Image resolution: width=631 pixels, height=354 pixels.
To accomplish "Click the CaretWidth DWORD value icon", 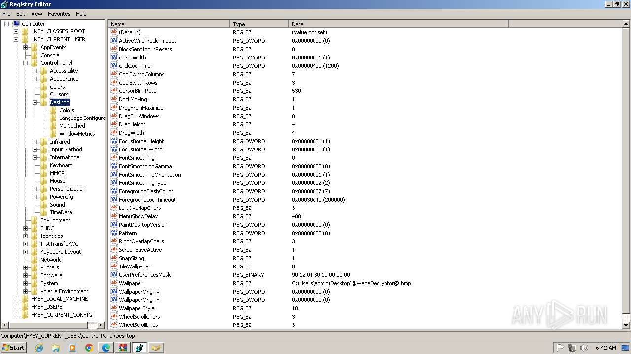I will point(114,58).
